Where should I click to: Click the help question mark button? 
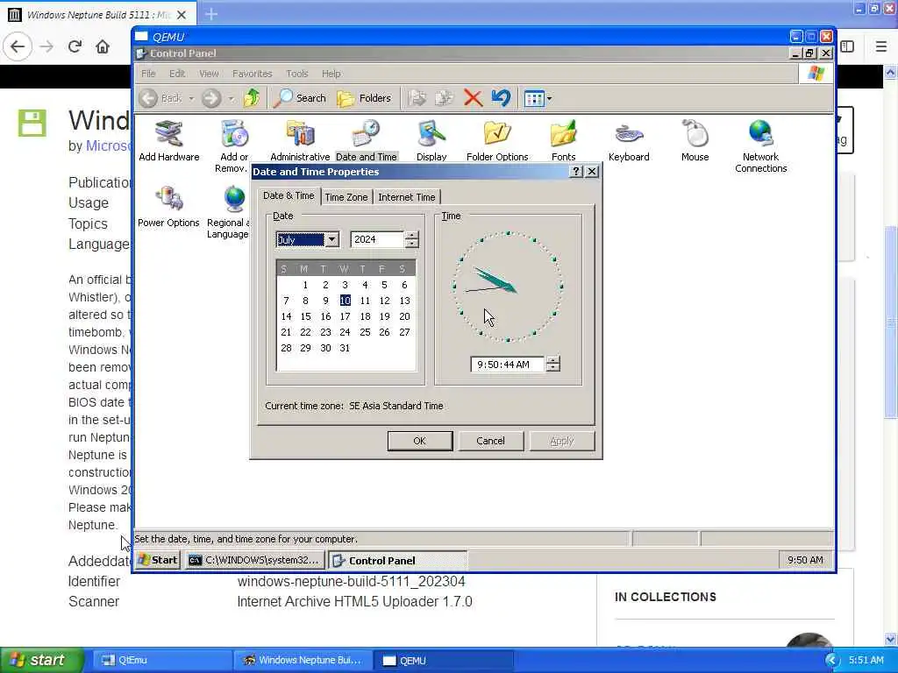click(x=577, y=172)
